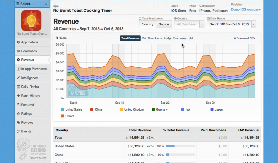The width and height of the screenshot is (278, 163).
Task: Toggle the United Kingdom legend swatch
Action: coord(121,109)
